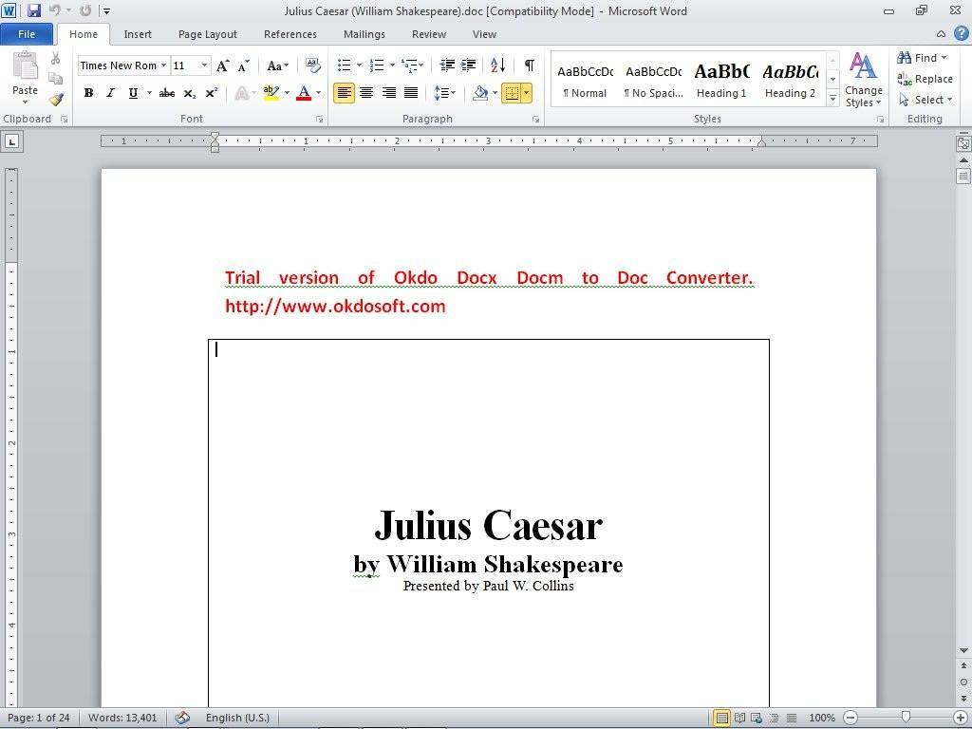This screenshot has width=972, height=729.
Task: Switch to Print Layout view
Action: point(722,718)
